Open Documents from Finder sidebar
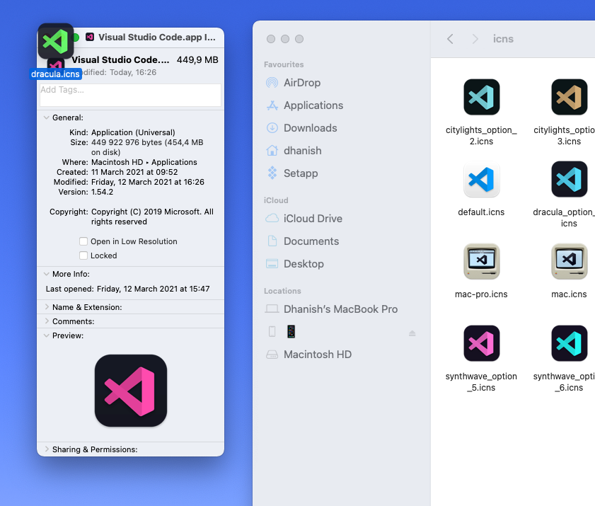The image size is (595, 506). [311, 241]
